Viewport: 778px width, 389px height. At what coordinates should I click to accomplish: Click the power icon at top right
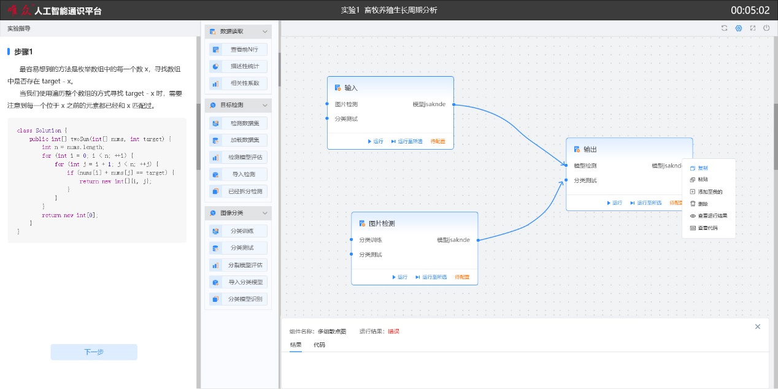pos(766,28)
